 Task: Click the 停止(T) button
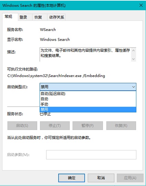(x=55, y=125)
